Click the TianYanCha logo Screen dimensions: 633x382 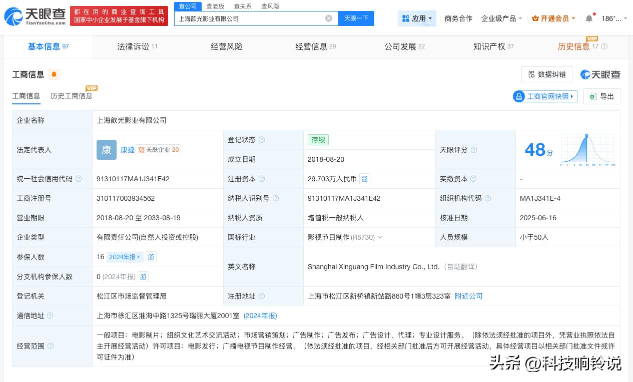tap(35, 16)
